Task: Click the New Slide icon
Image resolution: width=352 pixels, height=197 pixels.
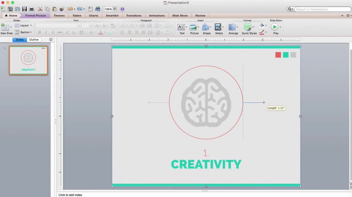Action: tap(5, 27)
